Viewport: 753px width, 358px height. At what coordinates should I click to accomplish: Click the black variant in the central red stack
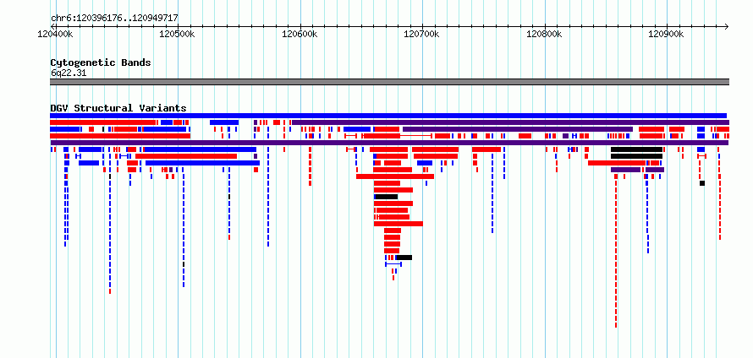[386, 197]
